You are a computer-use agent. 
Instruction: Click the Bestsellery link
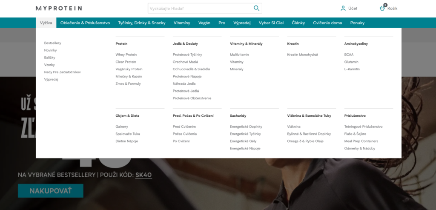52,43
